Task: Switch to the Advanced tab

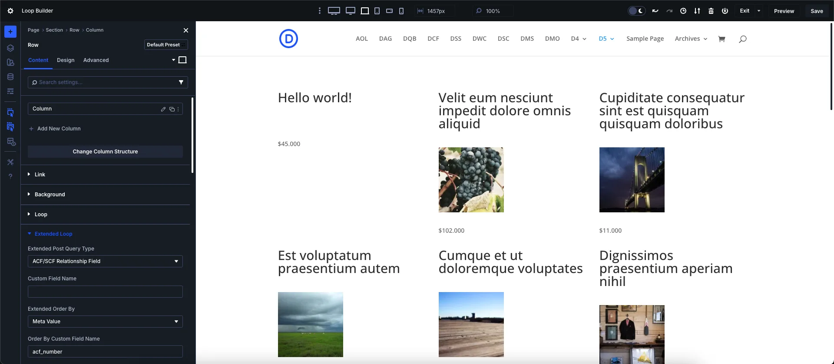Action: (96, 60)
